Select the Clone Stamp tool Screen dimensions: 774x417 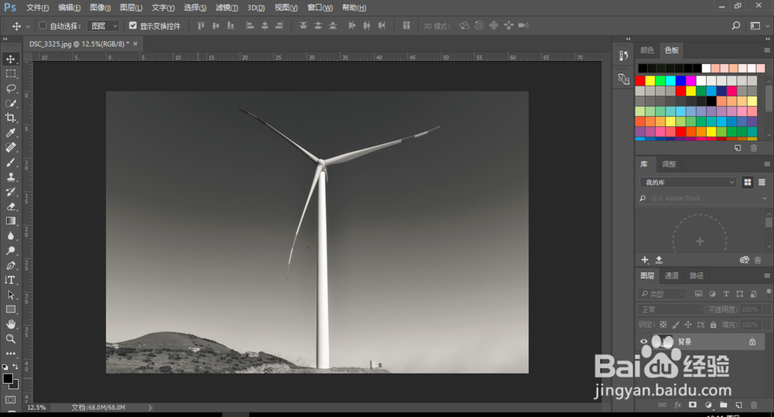pos(10,176)
